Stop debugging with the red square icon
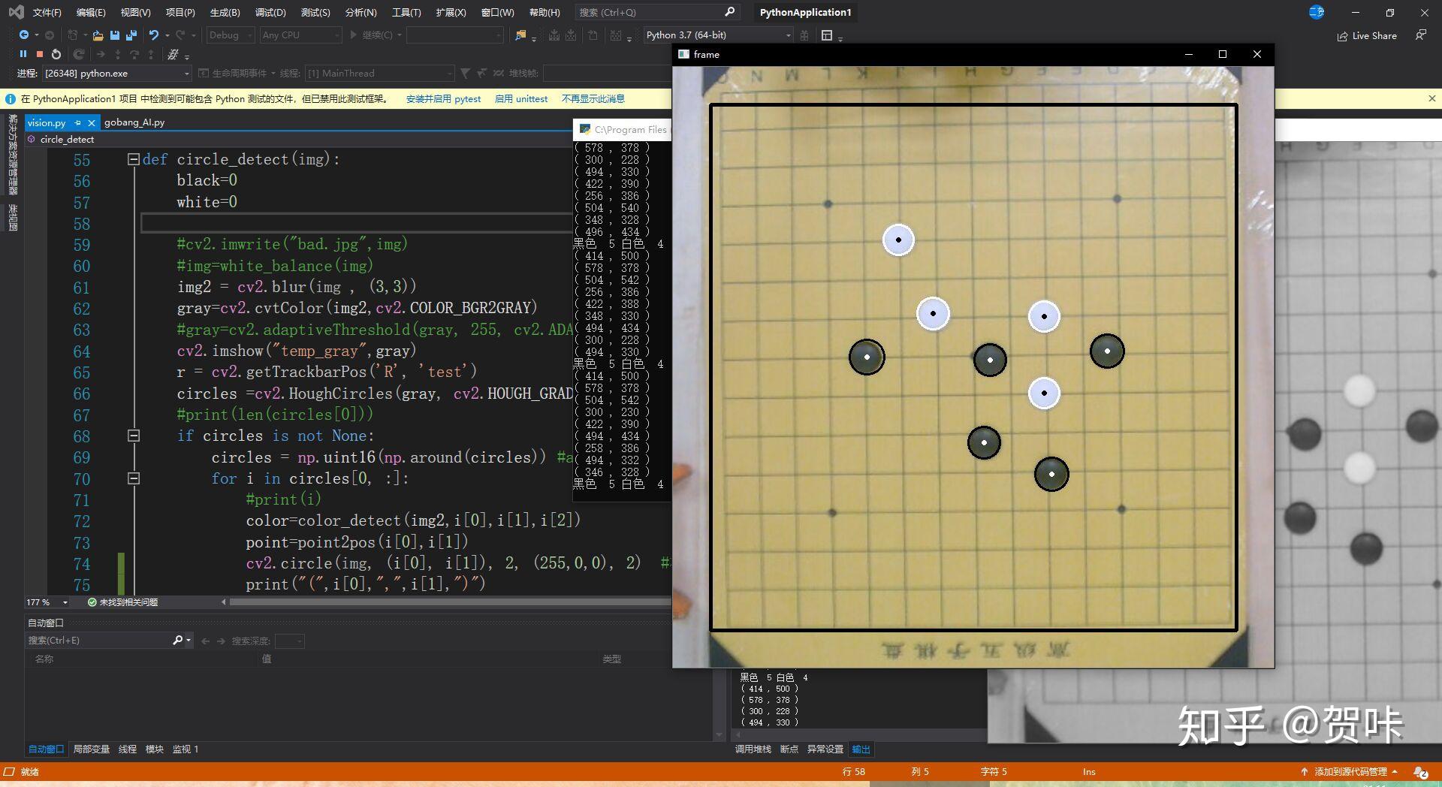 coord(39,54)
